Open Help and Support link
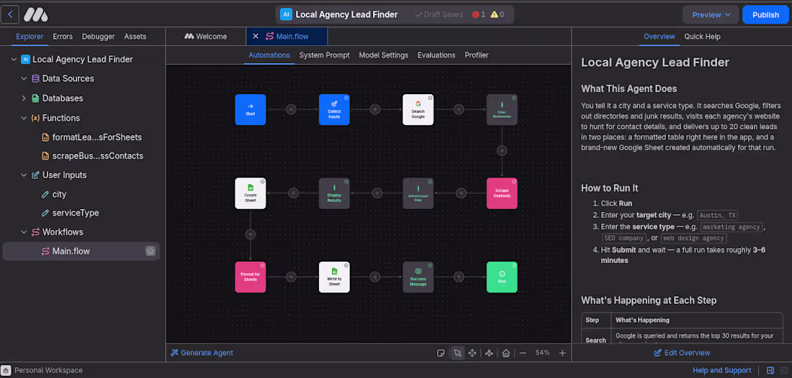 [x=721, y=370]
